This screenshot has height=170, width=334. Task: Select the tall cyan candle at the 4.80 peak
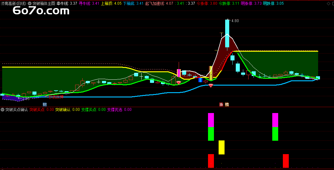(x=227, y=33)
